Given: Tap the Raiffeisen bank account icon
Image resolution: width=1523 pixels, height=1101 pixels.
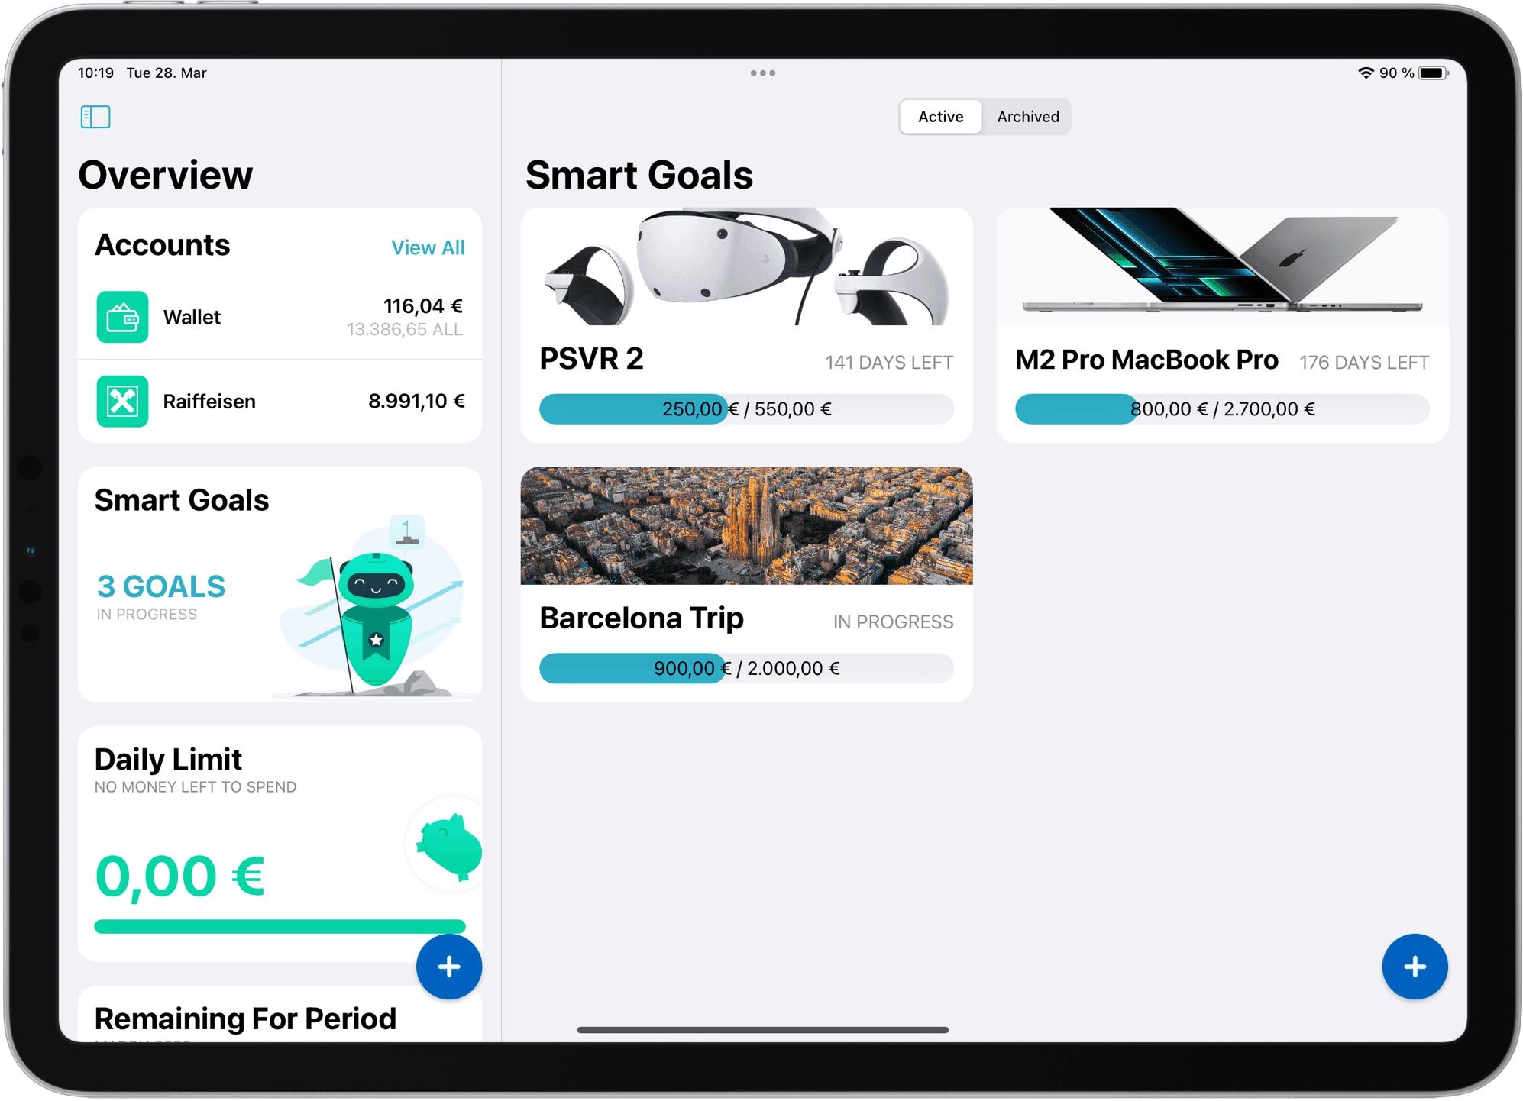Looking at the screenshot, I should pyautogui.click(x=121, y=401).
